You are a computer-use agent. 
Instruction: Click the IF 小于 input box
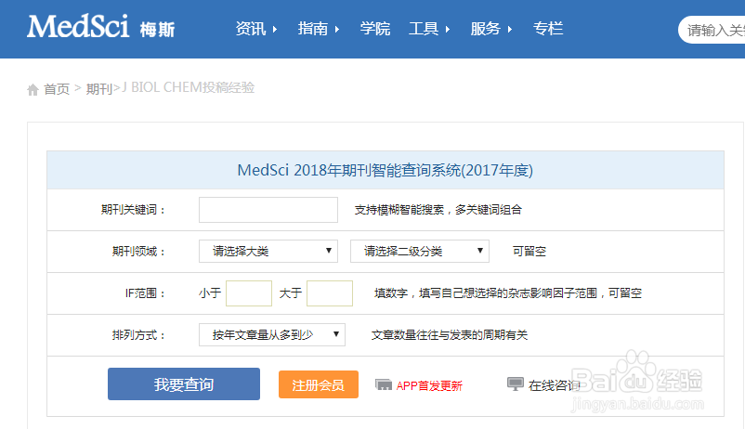point(249,293)
